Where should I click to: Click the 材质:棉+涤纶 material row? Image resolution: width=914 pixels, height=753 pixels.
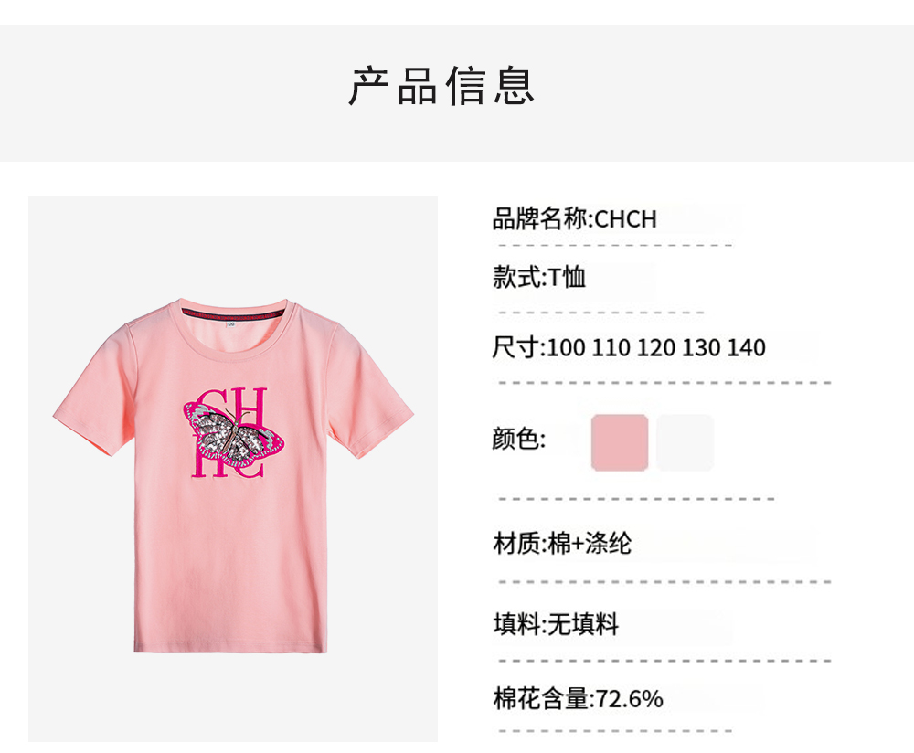coord(562,543)
